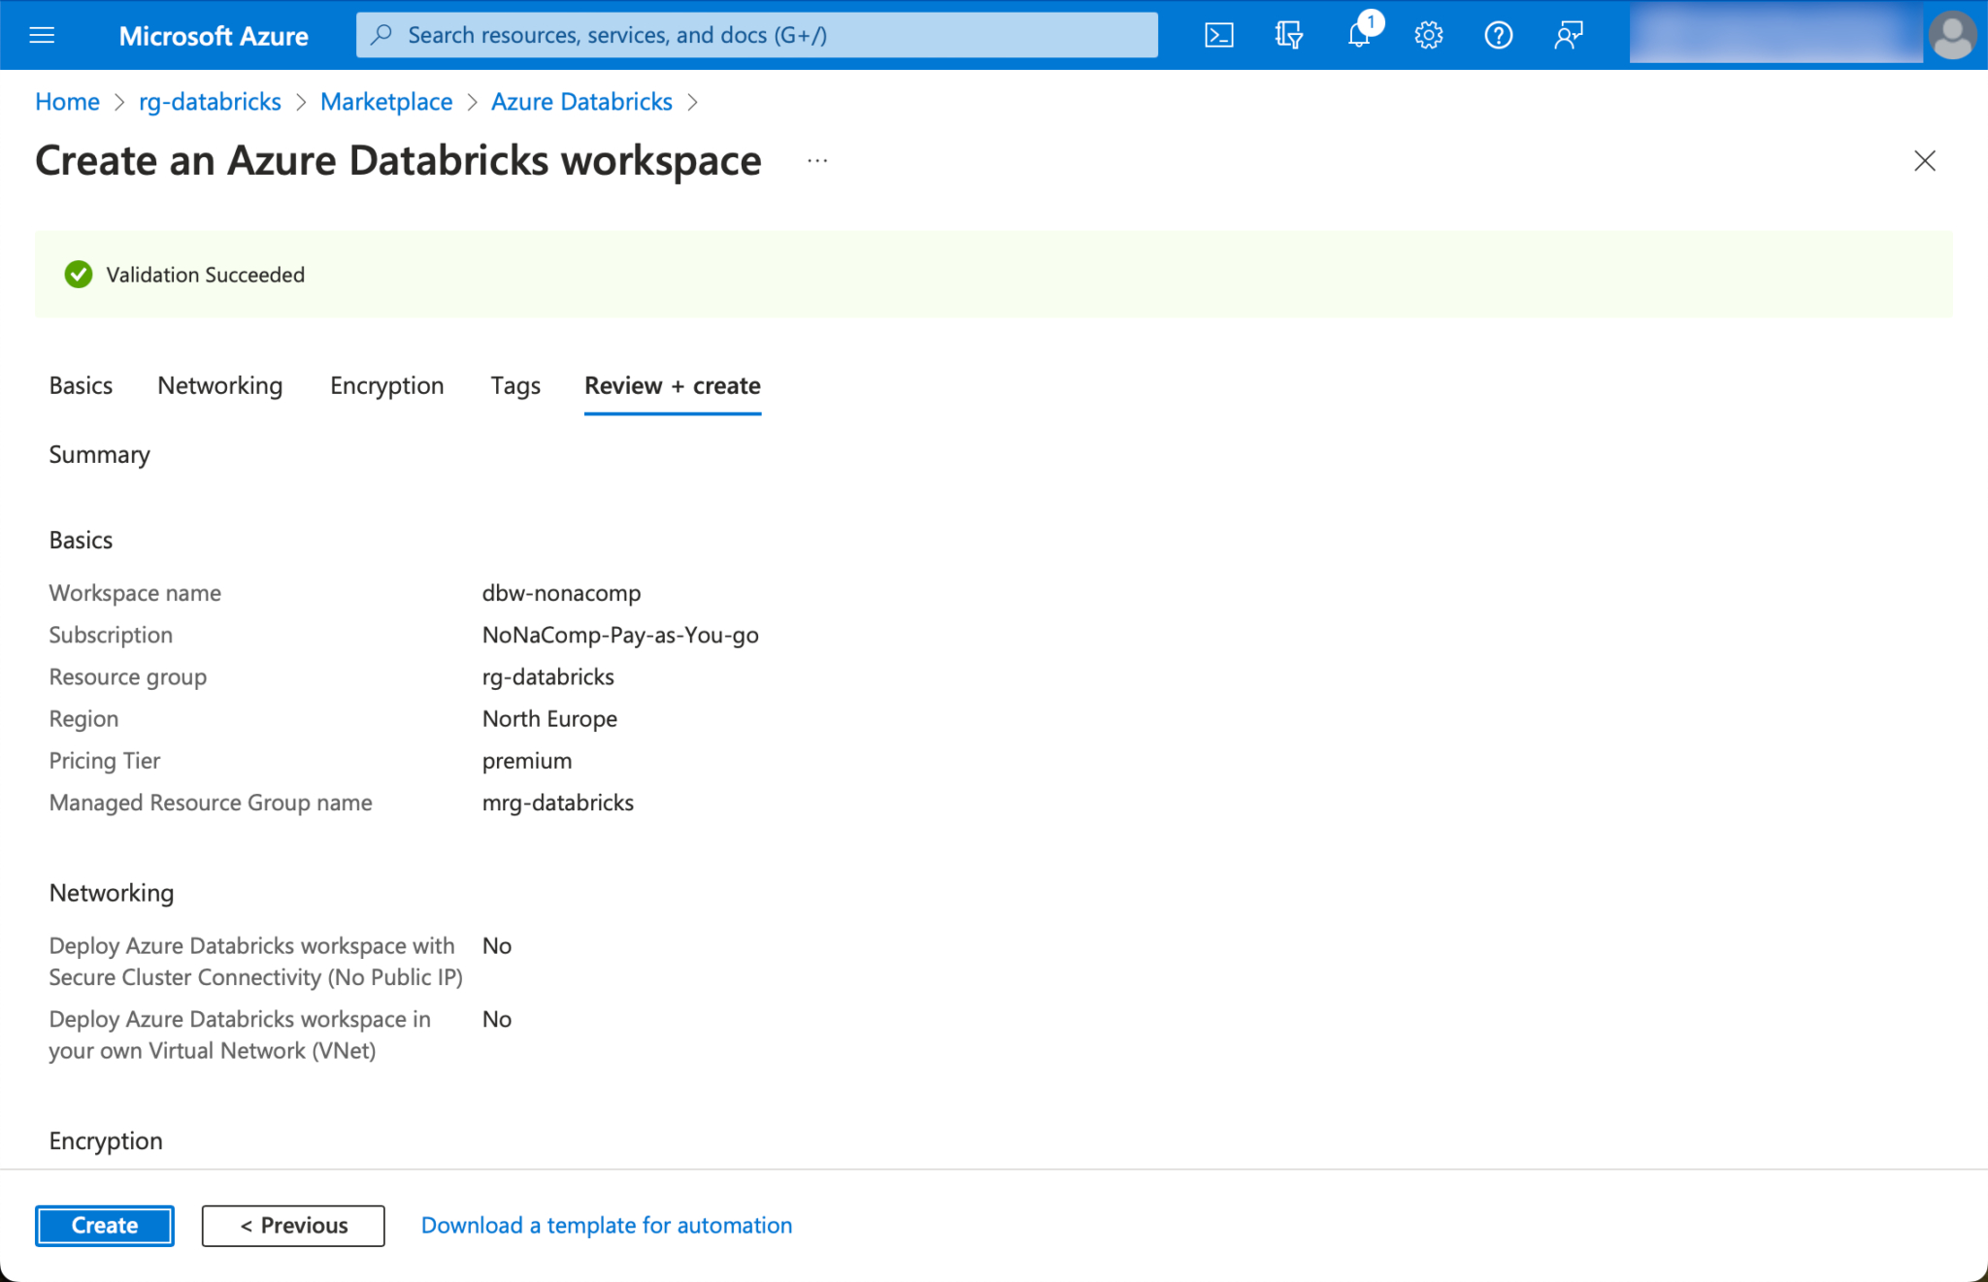1988x1282 pixels.
Task: Close the create workspace pane
Action: click(1924, 161)
